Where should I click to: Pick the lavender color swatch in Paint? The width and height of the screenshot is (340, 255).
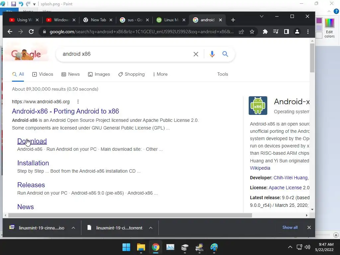coord(319,28)
